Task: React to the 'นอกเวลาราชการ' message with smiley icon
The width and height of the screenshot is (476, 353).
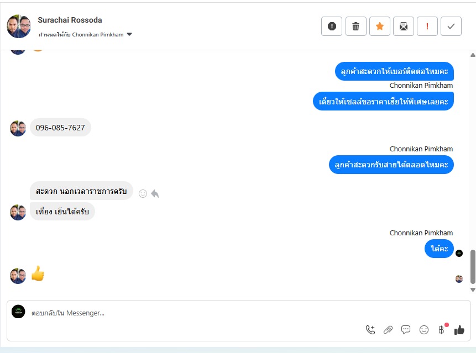Action: pos(143,193)
